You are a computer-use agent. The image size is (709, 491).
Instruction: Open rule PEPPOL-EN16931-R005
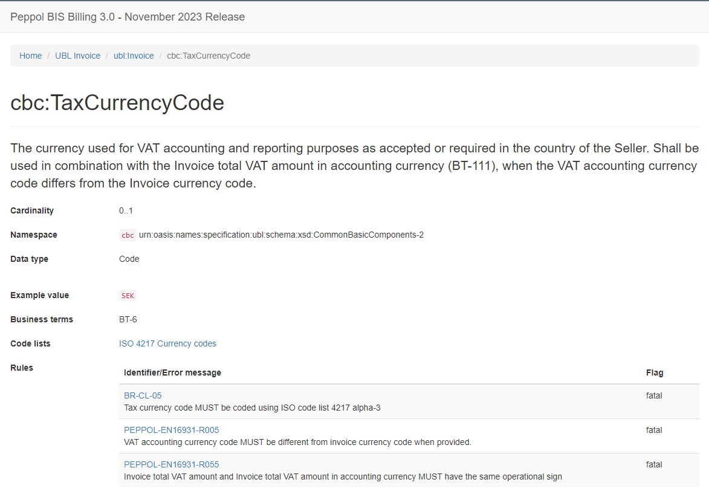pyautogui.click(x=172, y=430)
